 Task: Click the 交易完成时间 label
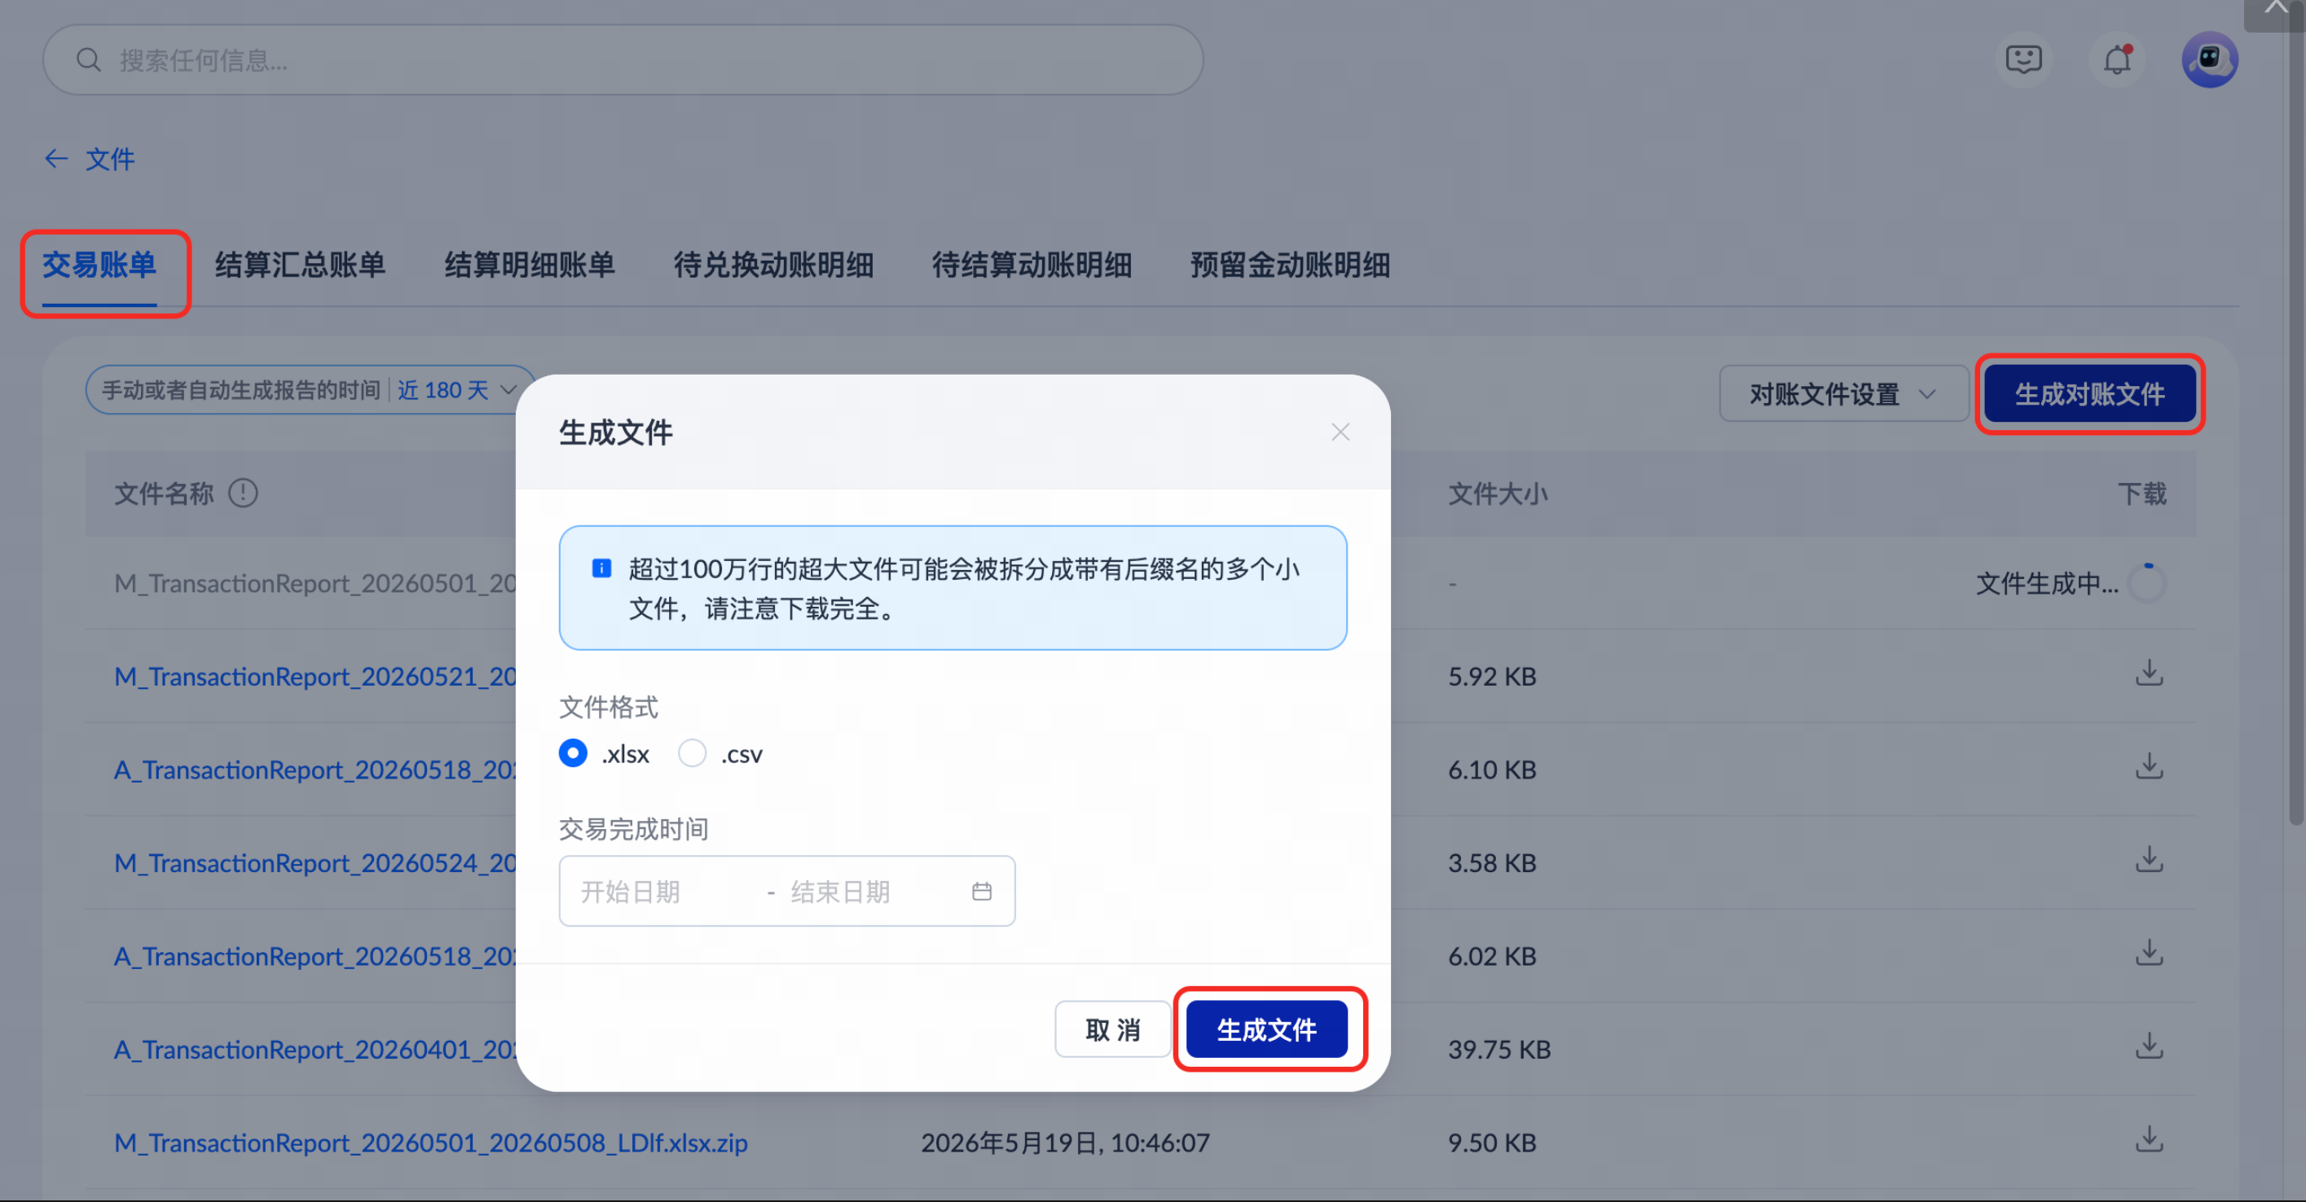(x=634, y=829)
